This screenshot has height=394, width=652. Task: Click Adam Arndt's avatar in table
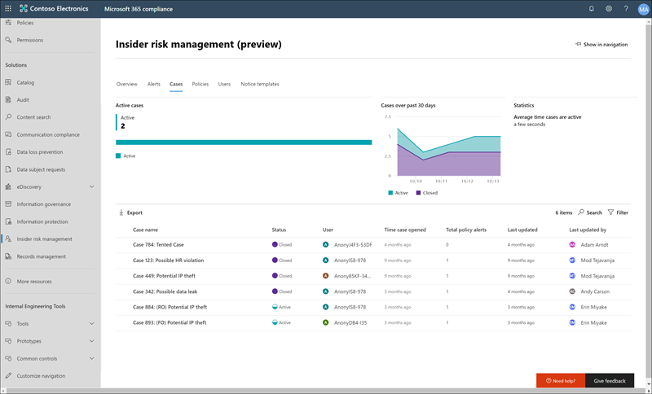coord(572,244)
